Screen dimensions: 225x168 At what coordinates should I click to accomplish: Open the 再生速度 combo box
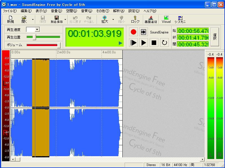[x=33, y=29]
